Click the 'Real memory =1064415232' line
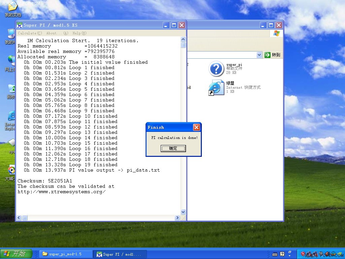The image size is (345, 259). click(67, 46)
